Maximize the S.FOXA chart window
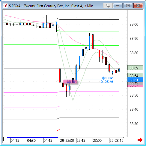Image resolution: width=146 pixels, height=146 pixels. [128, 6]
